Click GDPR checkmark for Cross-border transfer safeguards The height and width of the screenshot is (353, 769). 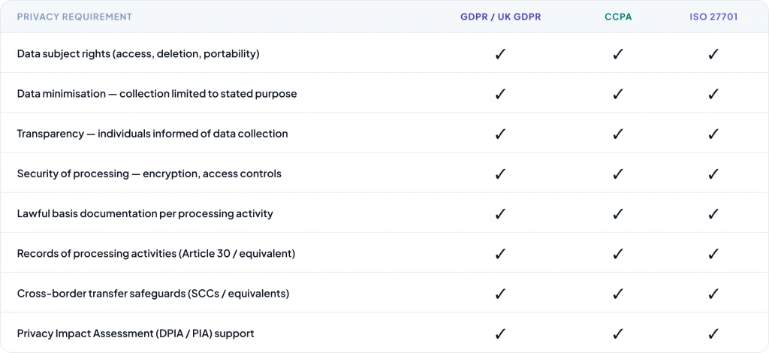click(500, 294)
